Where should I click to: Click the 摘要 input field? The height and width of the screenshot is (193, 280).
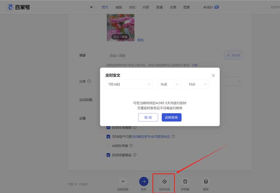(164, 56)
